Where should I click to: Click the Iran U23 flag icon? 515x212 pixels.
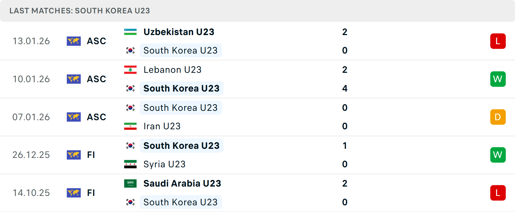point(130,126)
